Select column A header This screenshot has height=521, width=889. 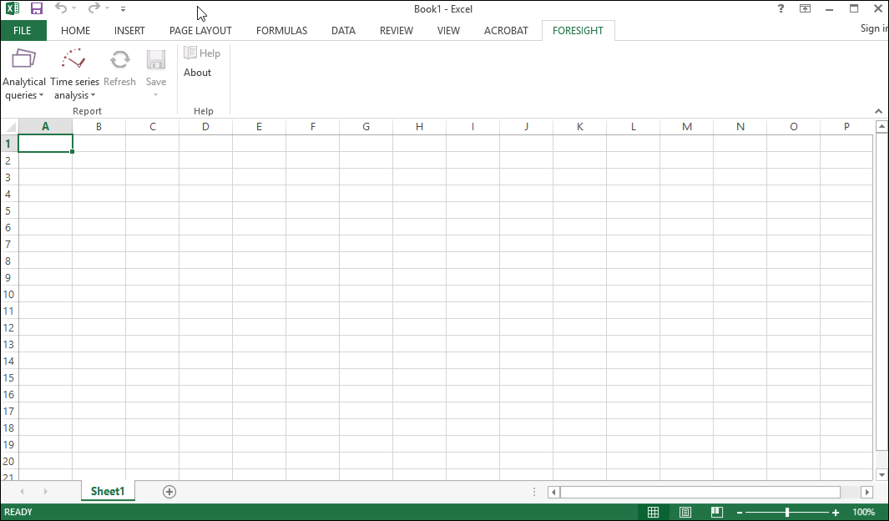pos(45,126)
